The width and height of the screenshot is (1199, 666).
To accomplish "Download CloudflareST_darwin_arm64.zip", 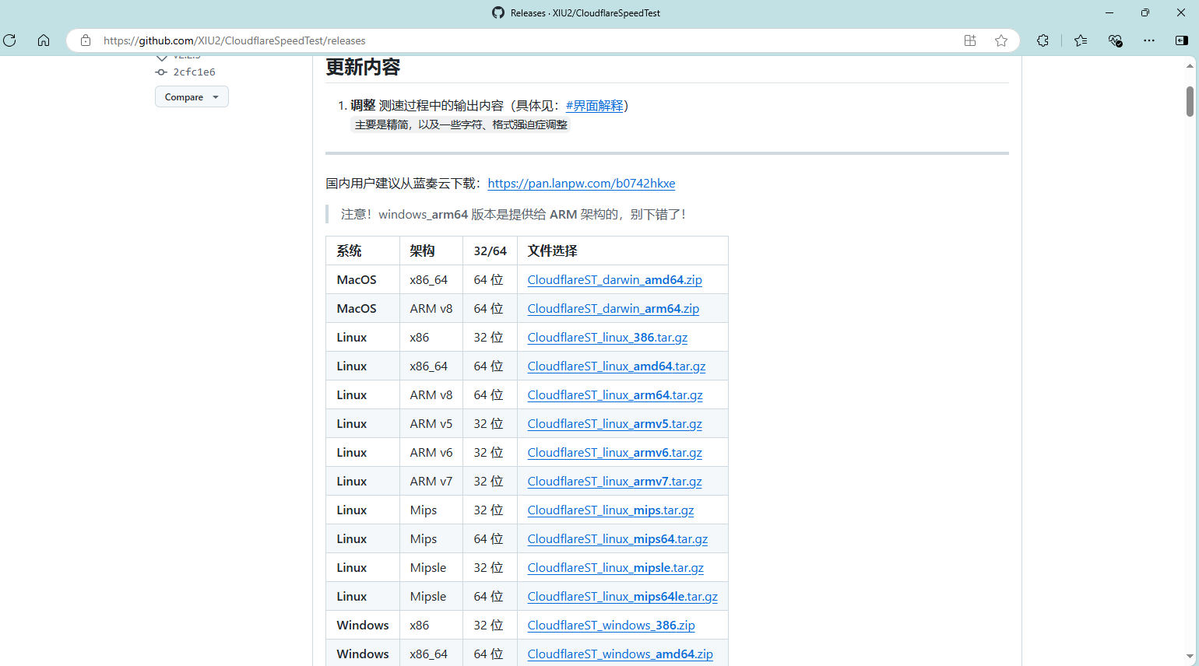I will pos(614,308).
